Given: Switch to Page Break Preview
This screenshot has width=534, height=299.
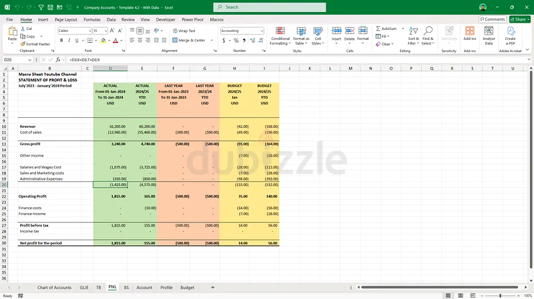Looking at the screenshot, I should coord(473,296).
